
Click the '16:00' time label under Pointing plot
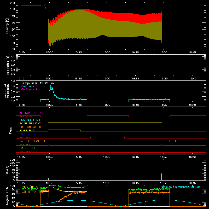click(107, 53)
